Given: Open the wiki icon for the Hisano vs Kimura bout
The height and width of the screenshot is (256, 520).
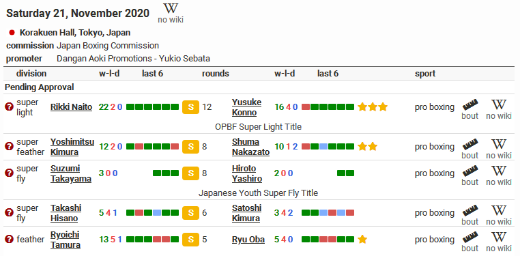Looking at the screenshot, I should pos(499,215).
